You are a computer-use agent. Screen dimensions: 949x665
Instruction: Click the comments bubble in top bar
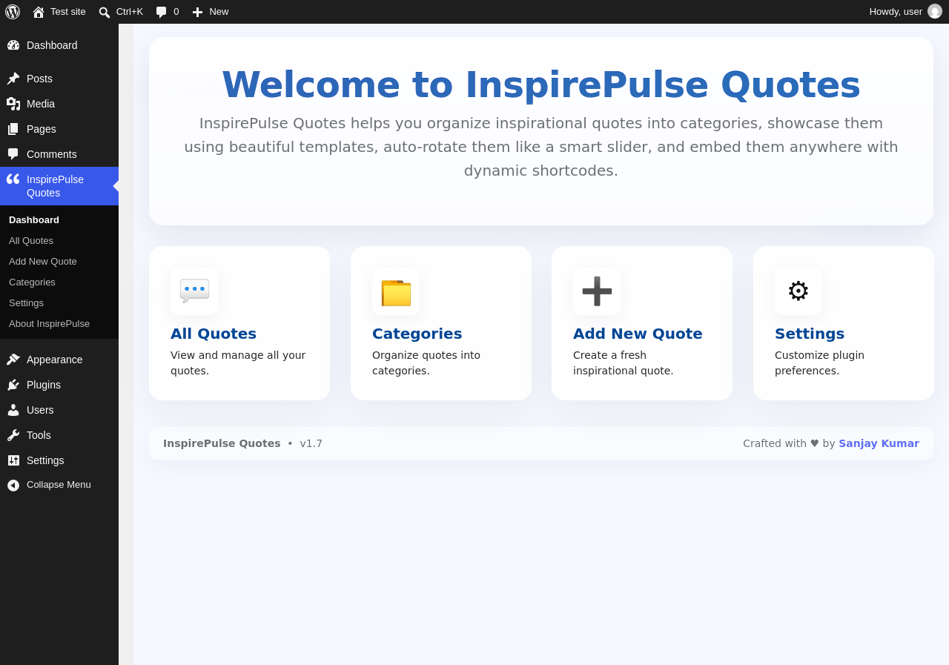[x=167, y=12]
